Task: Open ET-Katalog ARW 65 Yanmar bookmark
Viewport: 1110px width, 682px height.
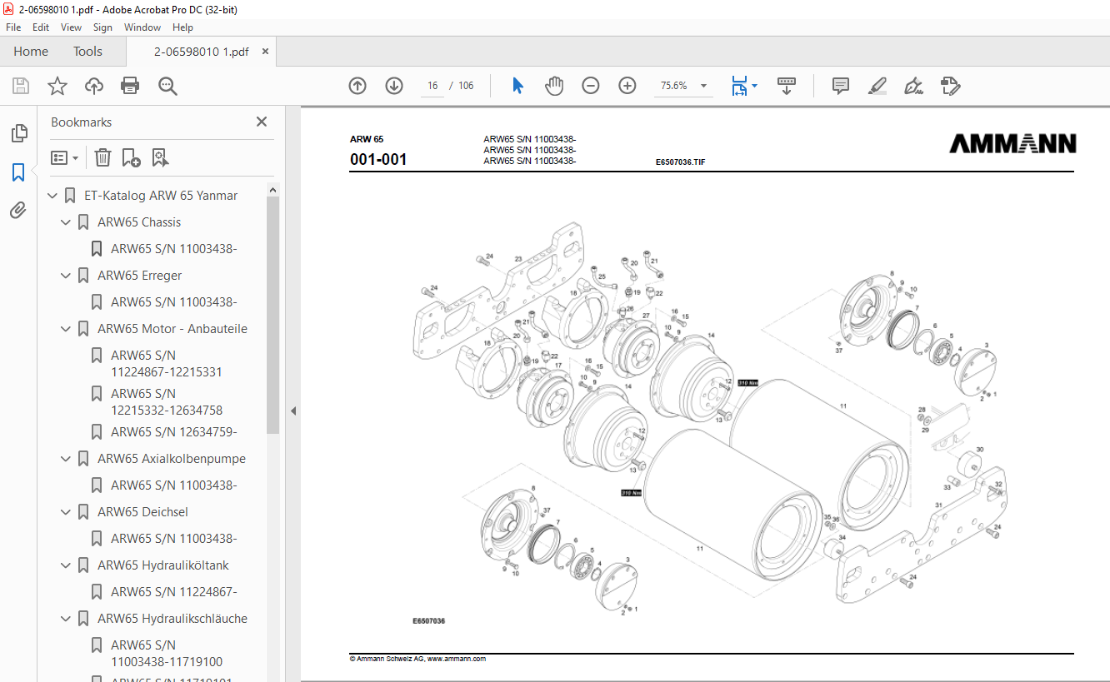Action: click(x=161, y=196)
